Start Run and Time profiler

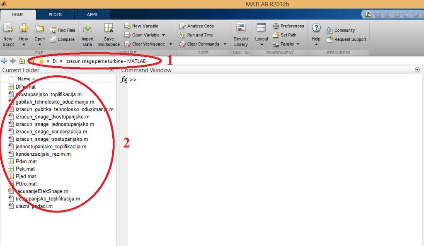(x=196, y=35)
